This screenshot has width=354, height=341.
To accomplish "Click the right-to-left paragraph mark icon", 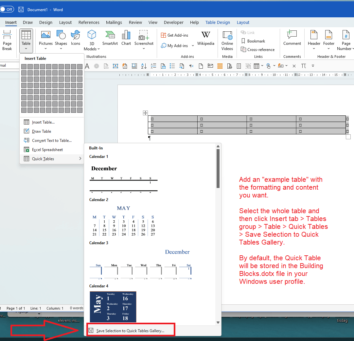I will [x=191, y=66].
